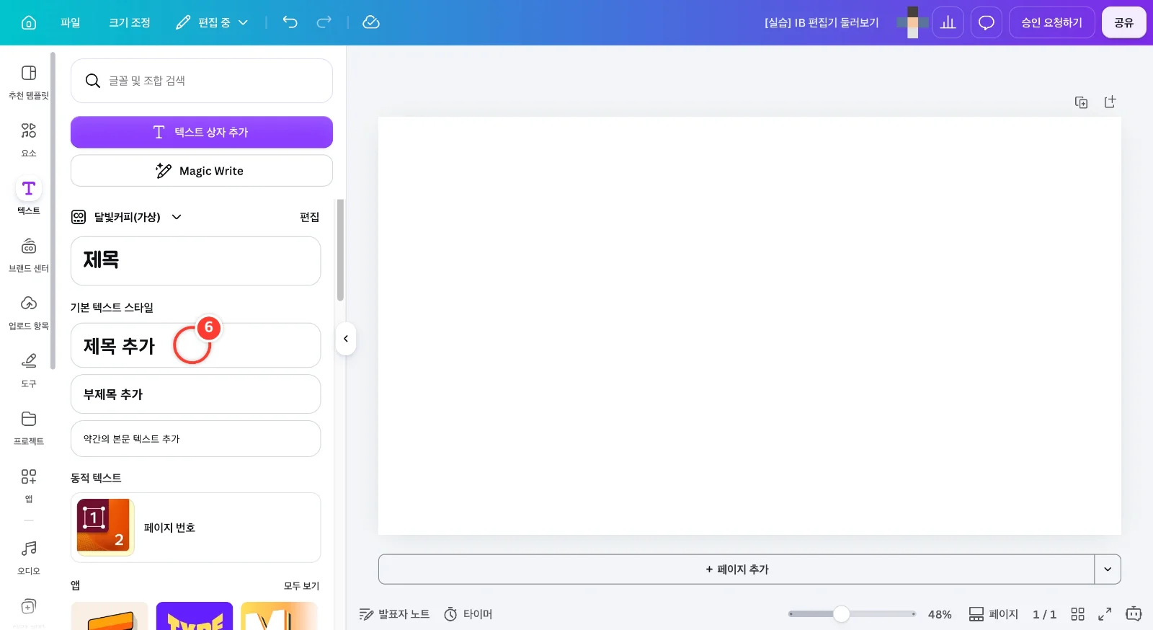Click the 공유 share button
Image resolution: width=1153 pixels, height=630 pixels.
(x=1124, y=22)
